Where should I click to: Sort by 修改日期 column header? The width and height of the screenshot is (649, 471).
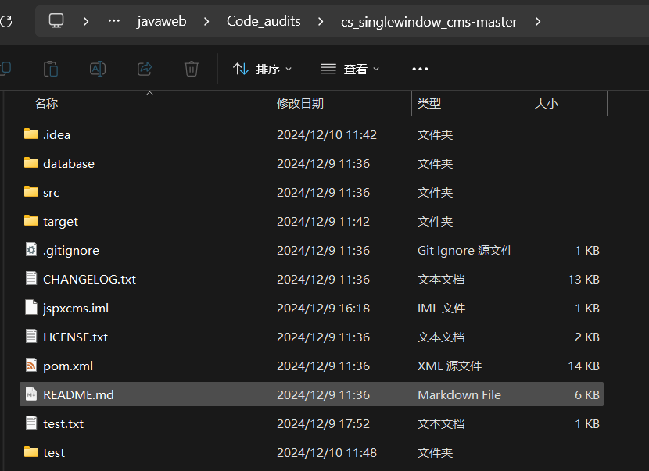point(300,103)
